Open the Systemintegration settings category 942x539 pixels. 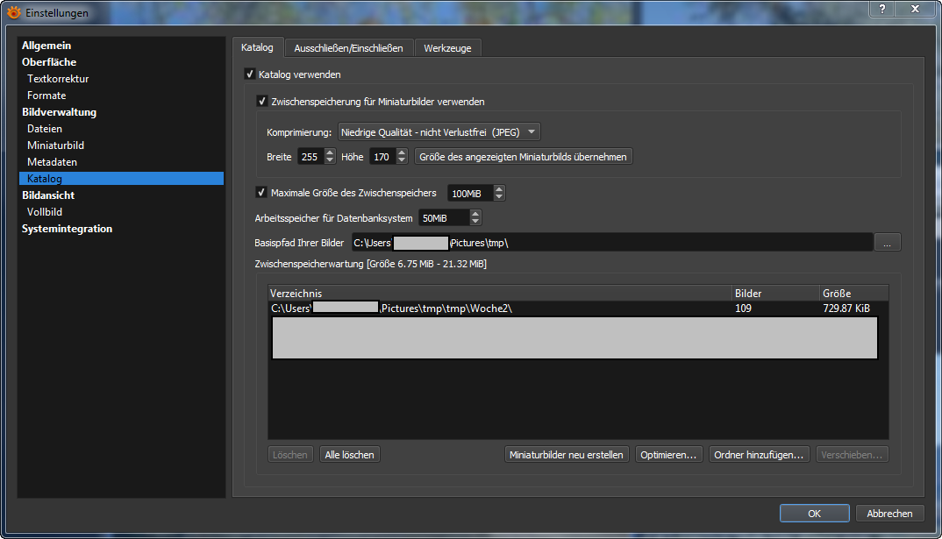click(x=67, y=229)
